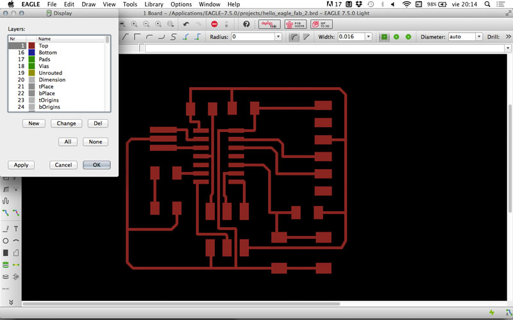Select the round via shape

pyautogui.click(x=396, y=37)
